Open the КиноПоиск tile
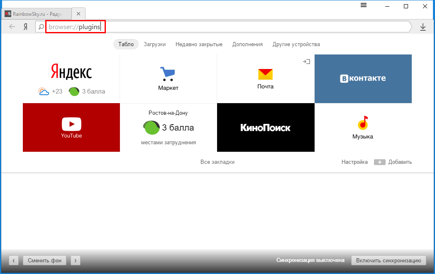Screen dimensions: 435x274 [x=266, y=127]
